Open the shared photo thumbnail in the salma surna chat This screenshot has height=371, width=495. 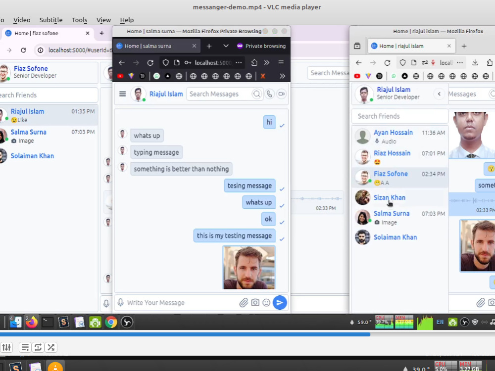(x=249, y=268)
